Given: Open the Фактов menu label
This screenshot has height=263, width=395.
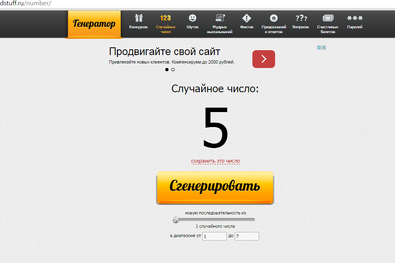Looking at the screenshot, I should (x=247, y=27).
